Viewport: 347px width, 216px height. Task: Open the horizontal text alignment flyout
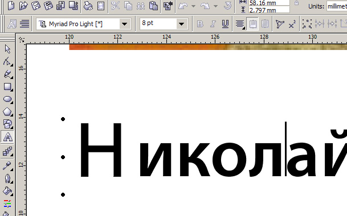click(240, 24)
